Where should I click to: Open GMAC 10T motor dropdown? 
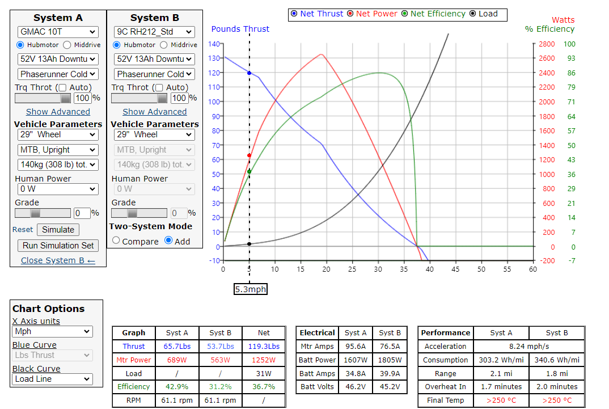click(58, 32)
